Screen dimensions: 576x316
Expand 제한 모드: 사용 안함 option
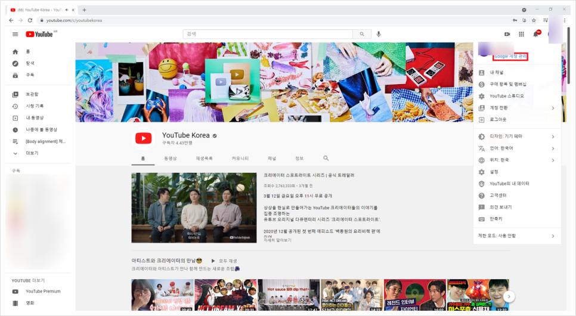pyautogui.click(x=517, y=236)
